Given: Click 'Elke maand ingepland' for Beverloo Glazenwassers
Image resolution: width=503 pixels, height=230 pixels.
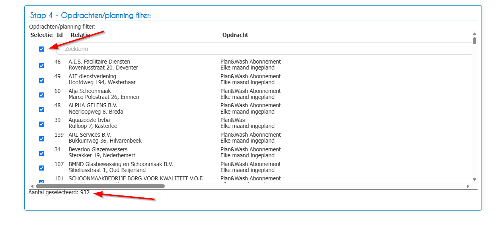Looking at the screenshot, I should (248, 155).
